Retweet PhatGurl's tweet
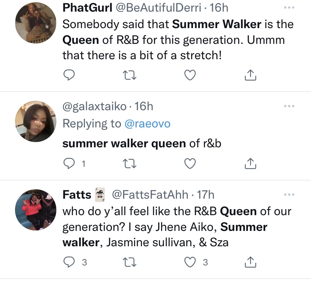The image size is (311, 286). [x=129, y=75]
